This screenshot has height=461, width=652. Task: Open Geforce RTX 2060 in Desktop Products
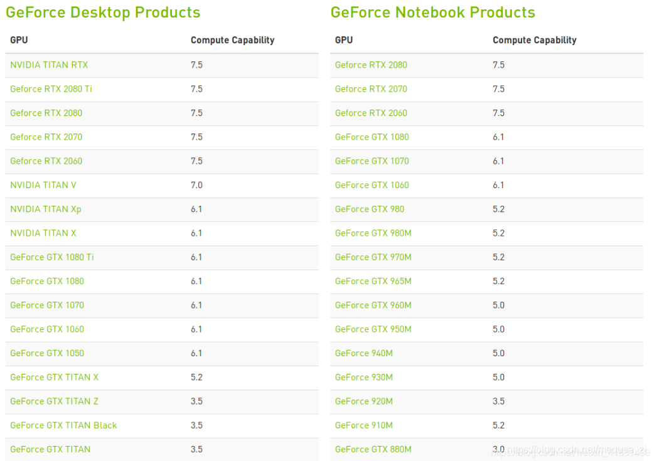click(46, 161)
